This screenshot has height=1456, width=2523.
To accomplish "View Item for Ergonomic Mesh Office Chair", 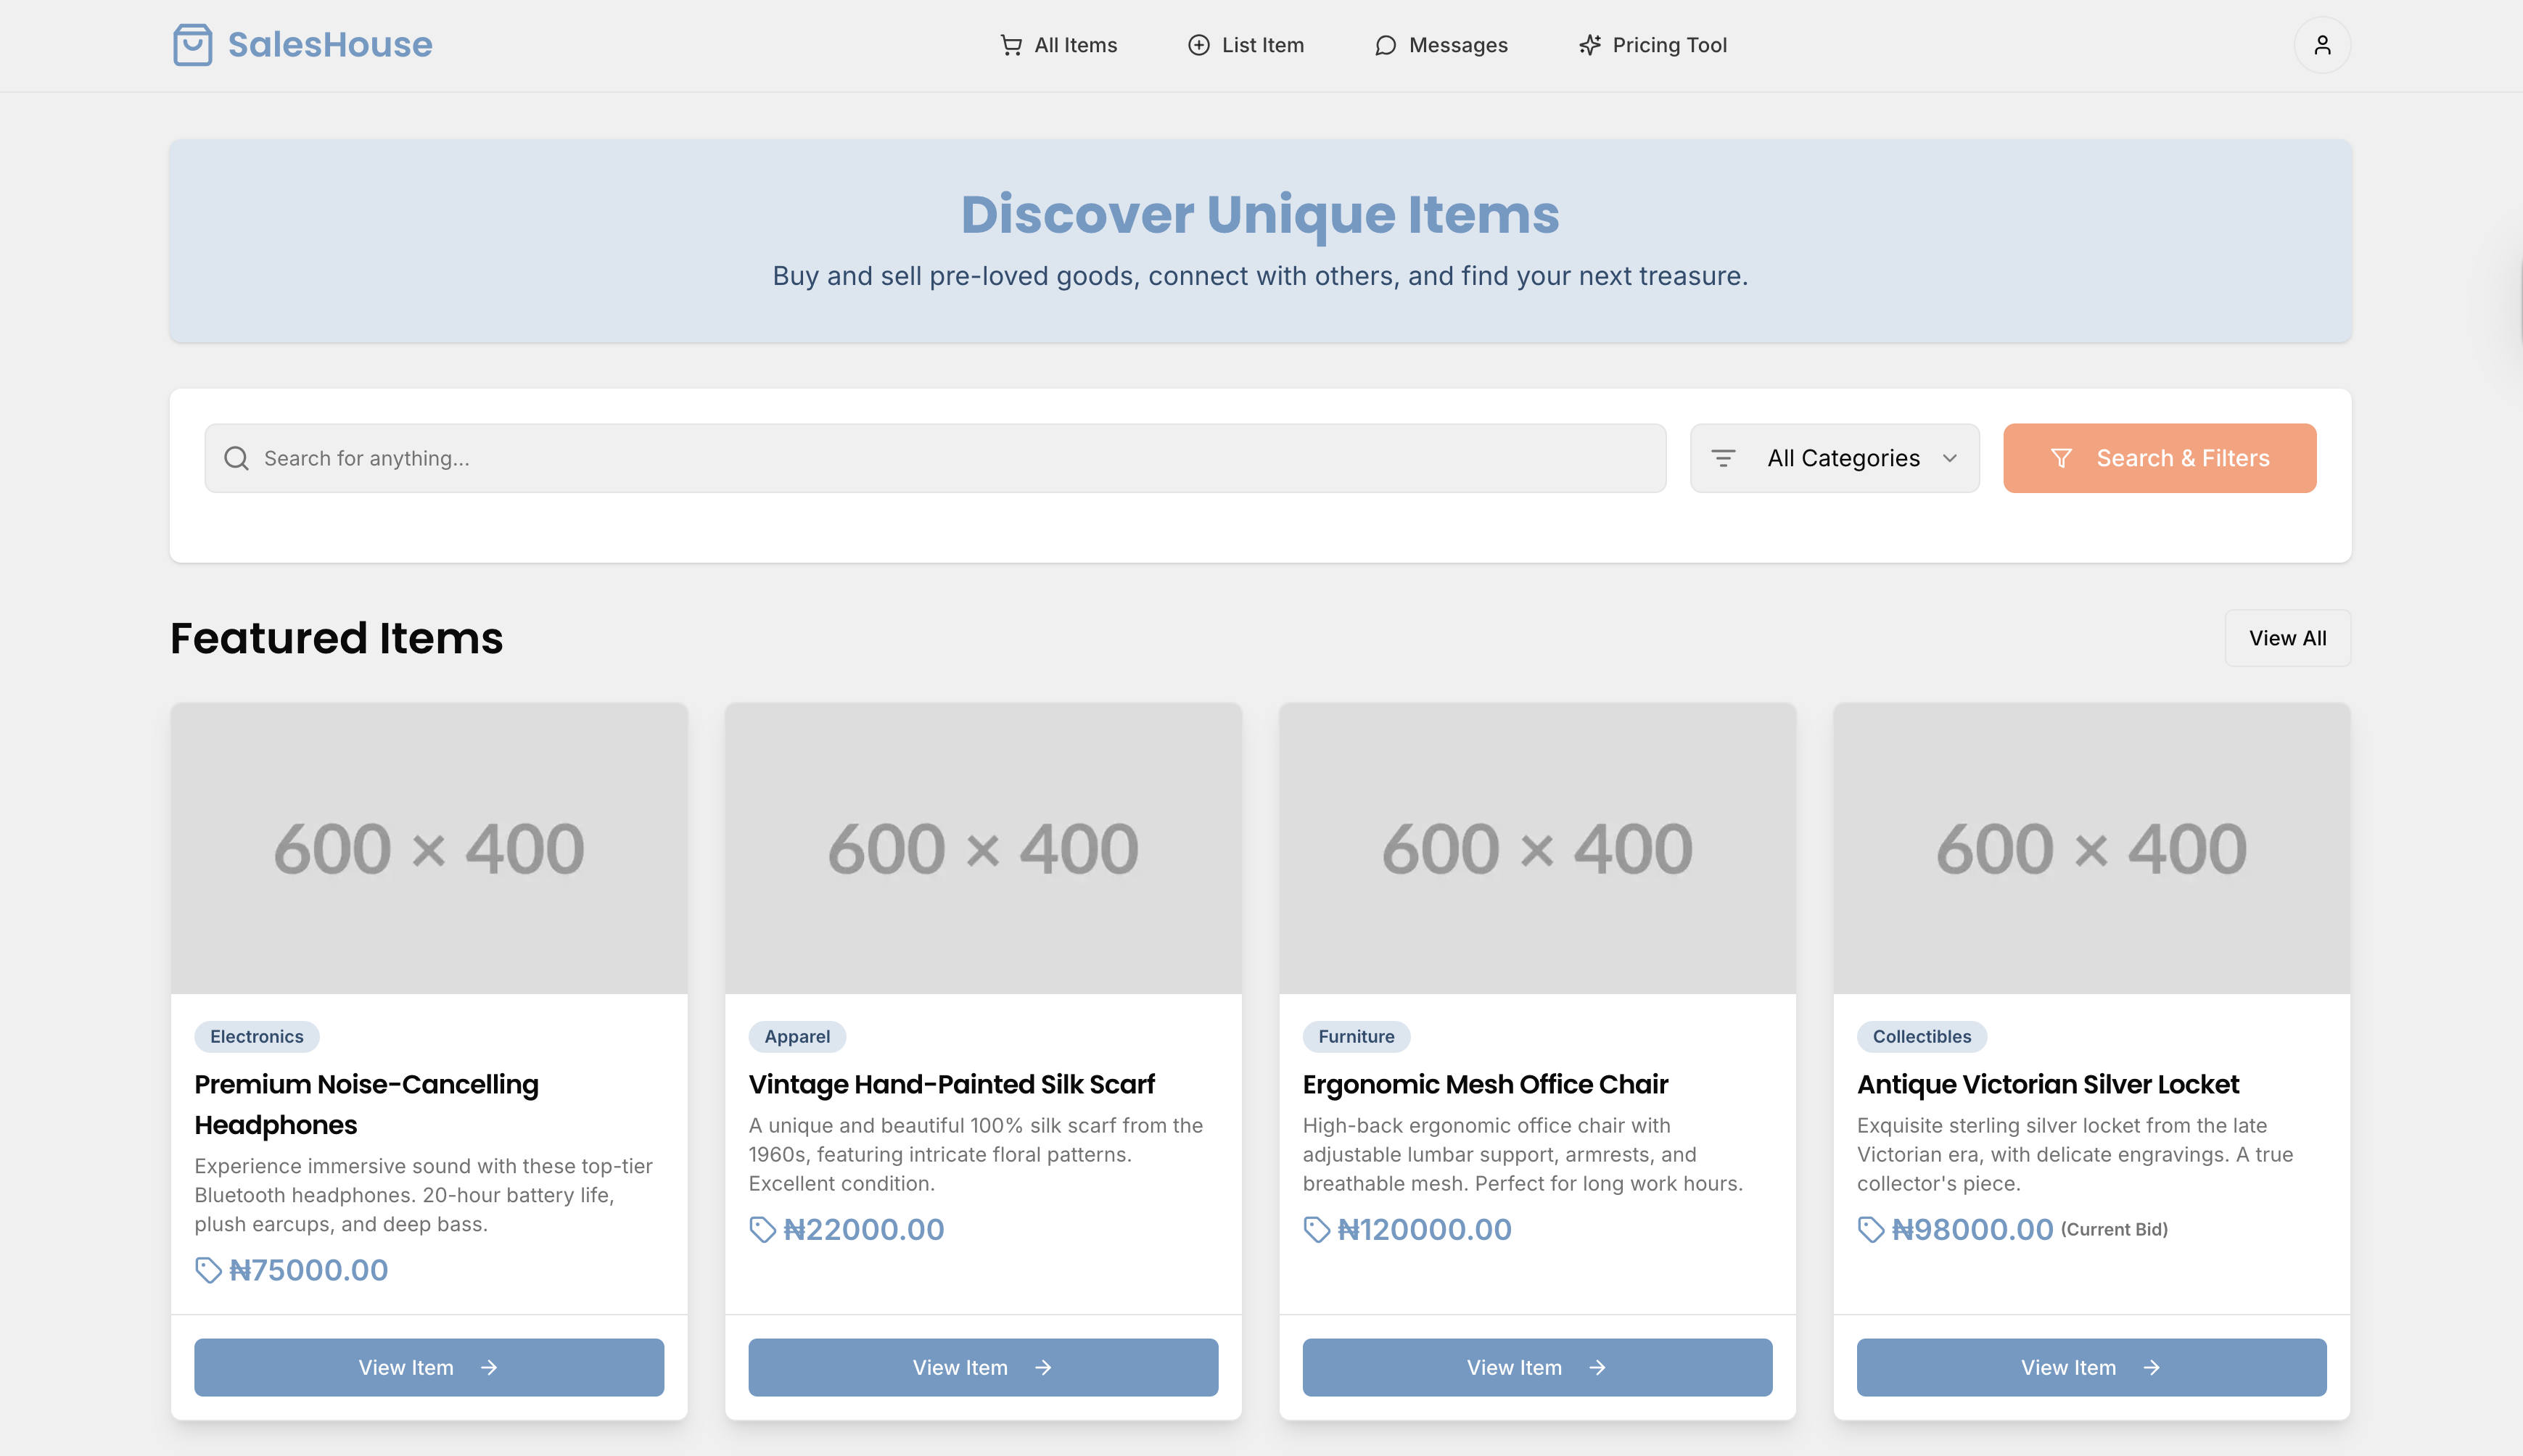I will coord(1536,1367).
